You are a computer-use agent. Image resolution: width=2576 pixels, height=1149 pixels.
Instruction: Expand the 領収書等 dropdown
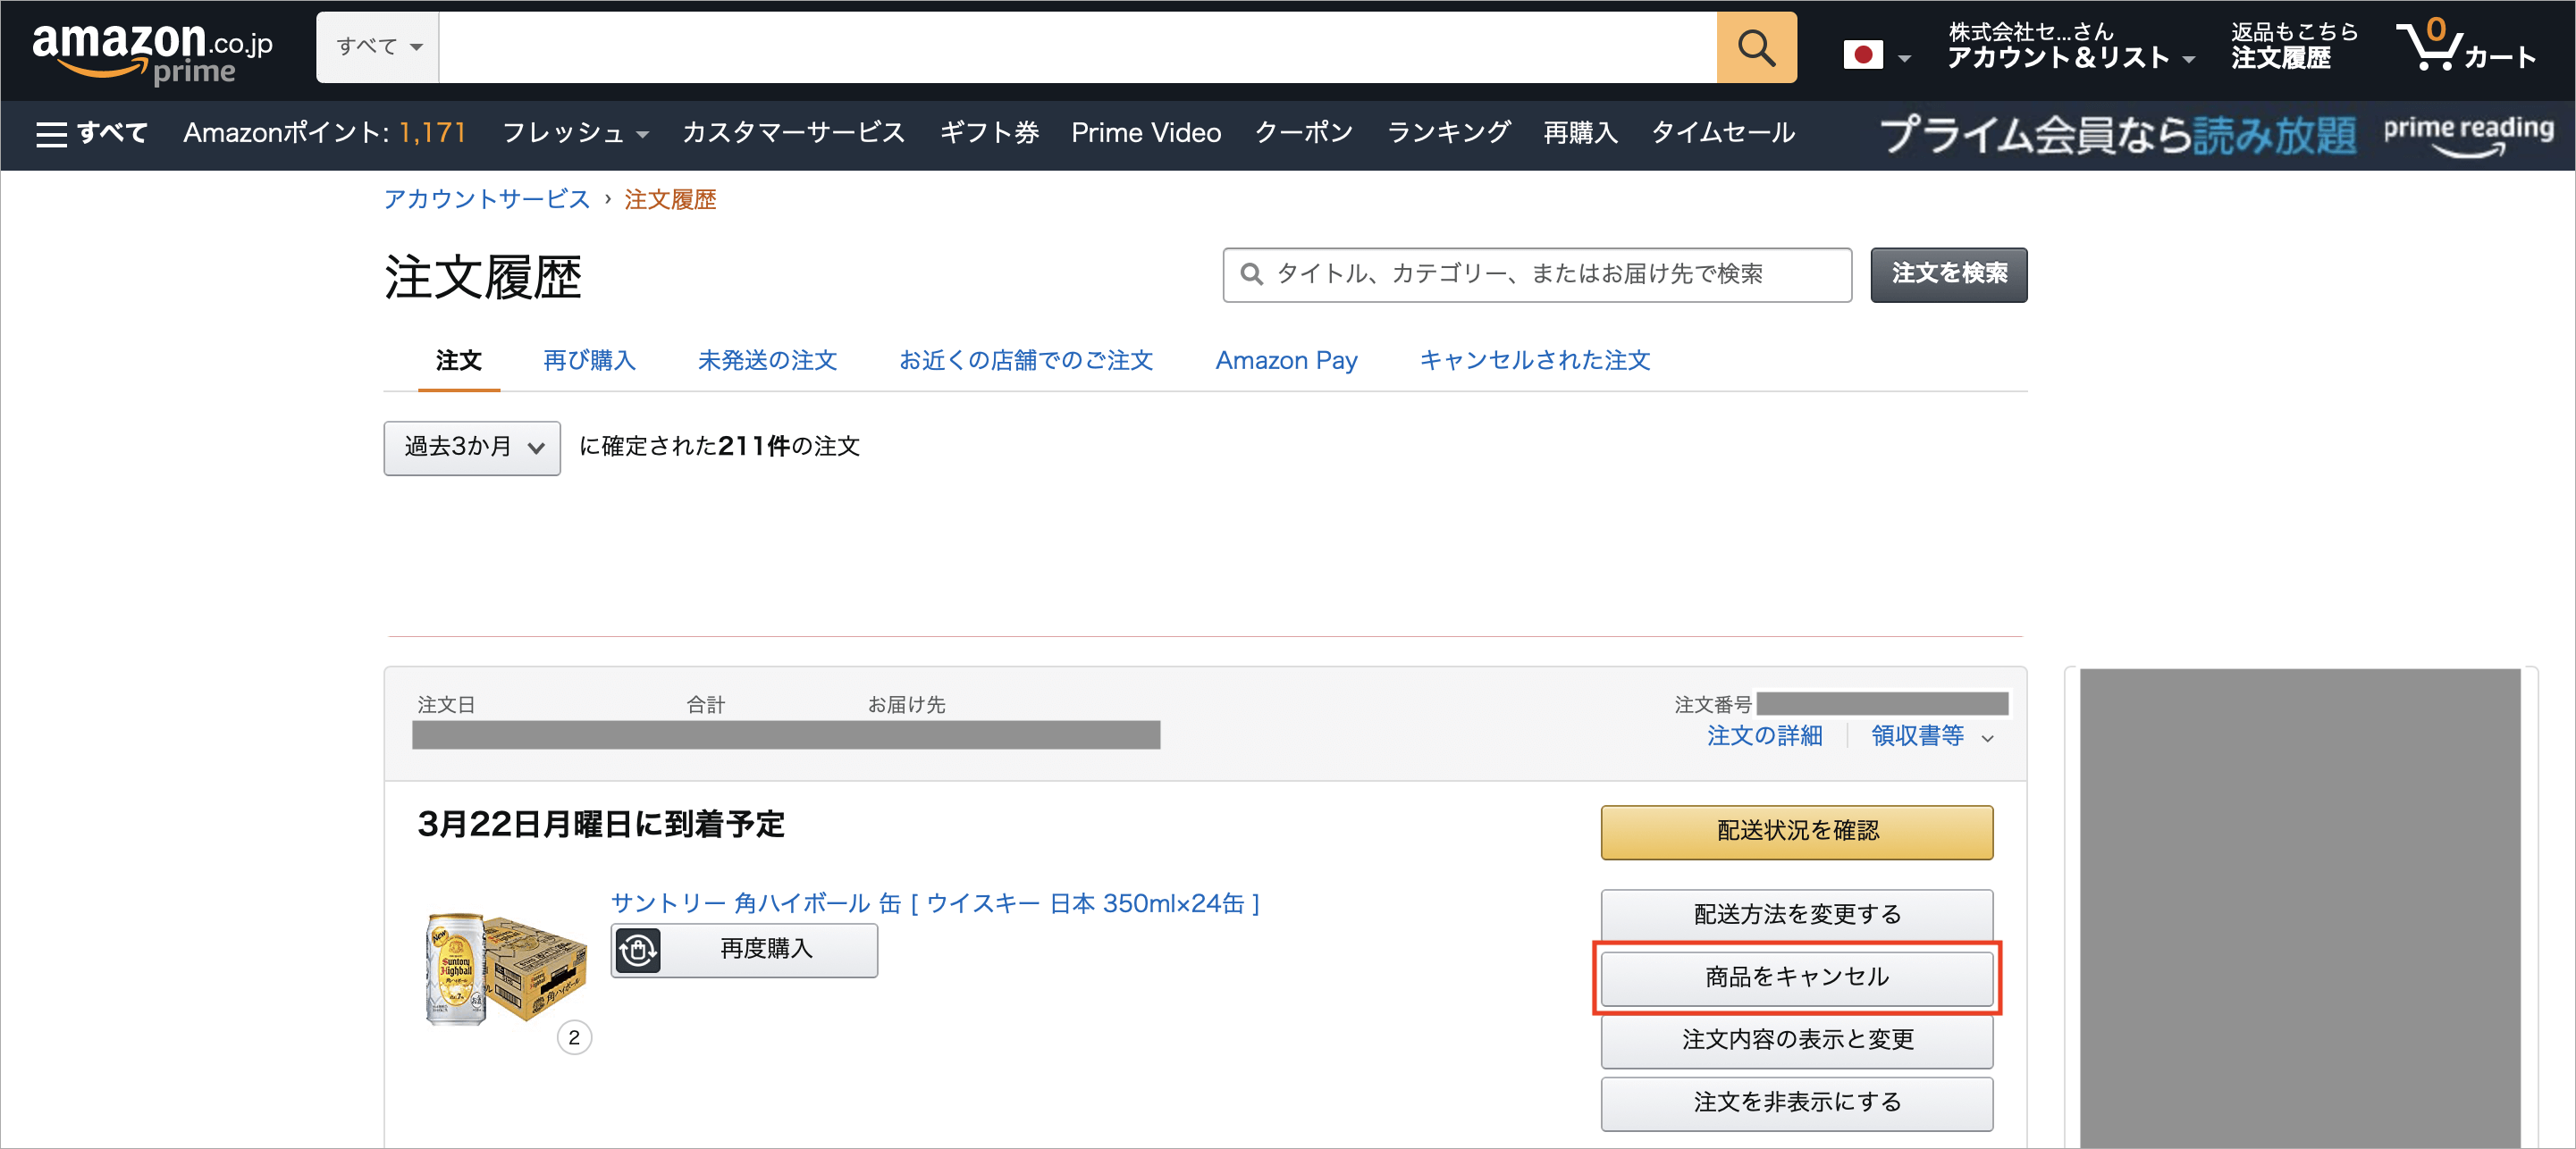coord(1932,737)
